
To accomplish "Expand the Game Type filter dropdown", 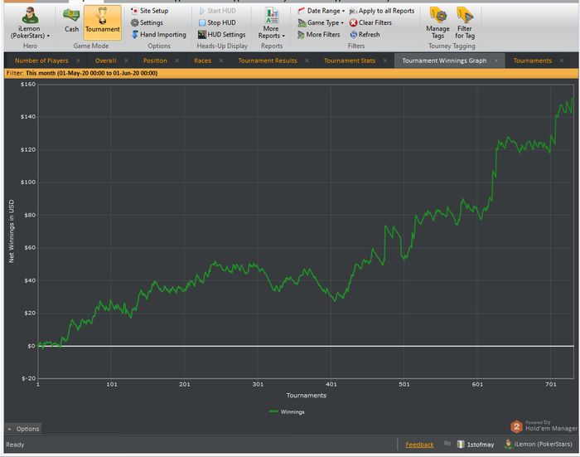I will (325, 23).
